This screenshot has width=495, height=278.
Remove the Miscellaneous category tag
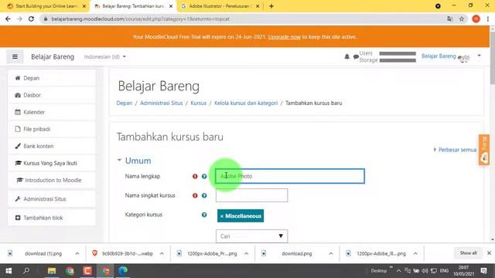[x=222, y=216]
